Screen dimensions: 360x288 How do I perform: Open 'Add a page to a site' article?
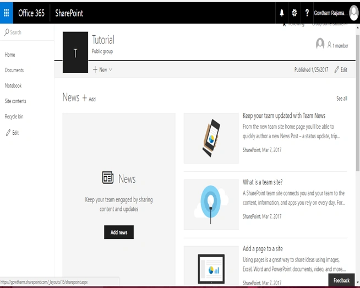click(263, 249)
